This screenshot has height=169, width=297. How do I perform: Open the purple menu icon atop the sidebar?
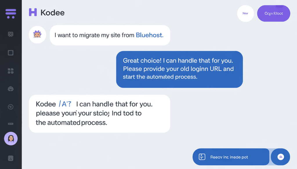[11, 13]
